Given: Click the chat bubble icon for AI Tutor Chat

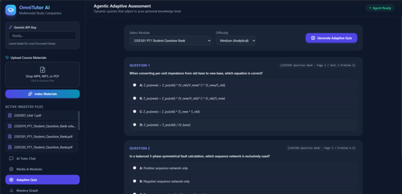Looking at the screenshot, I should (x=11, y=159).
